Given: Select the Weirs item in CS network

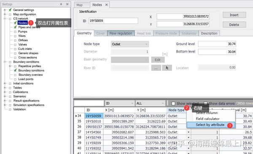Looking at the screenshot, I should point(22,36).
